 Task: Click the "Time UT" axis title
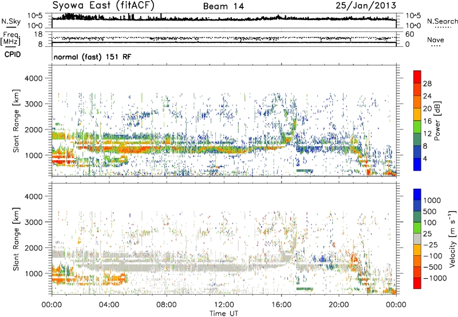[224, 314]
